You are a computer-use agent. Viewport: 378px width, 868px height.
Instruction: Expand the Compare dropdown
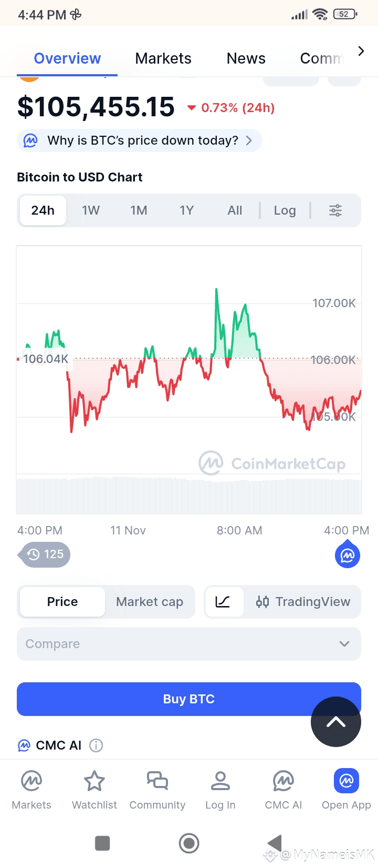click(x=189, y=644)
